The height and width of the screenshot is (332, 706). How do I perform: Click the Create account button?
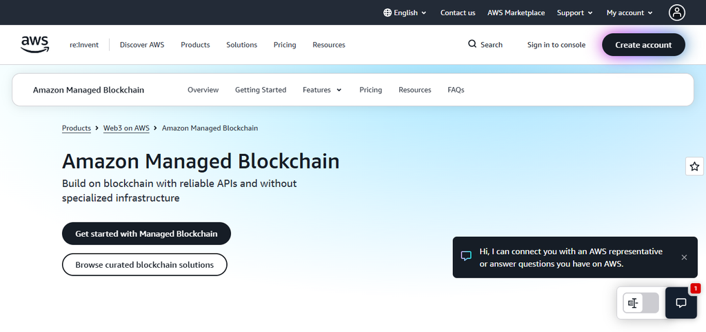click(x=643, y=45)
